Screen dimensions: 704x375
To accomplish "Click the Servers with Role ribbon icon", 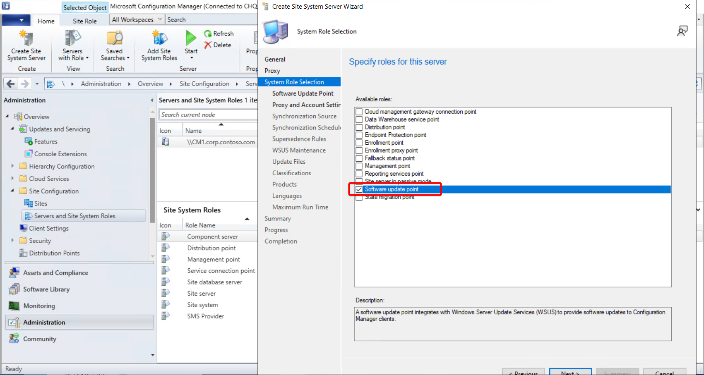I will point(72,38).
